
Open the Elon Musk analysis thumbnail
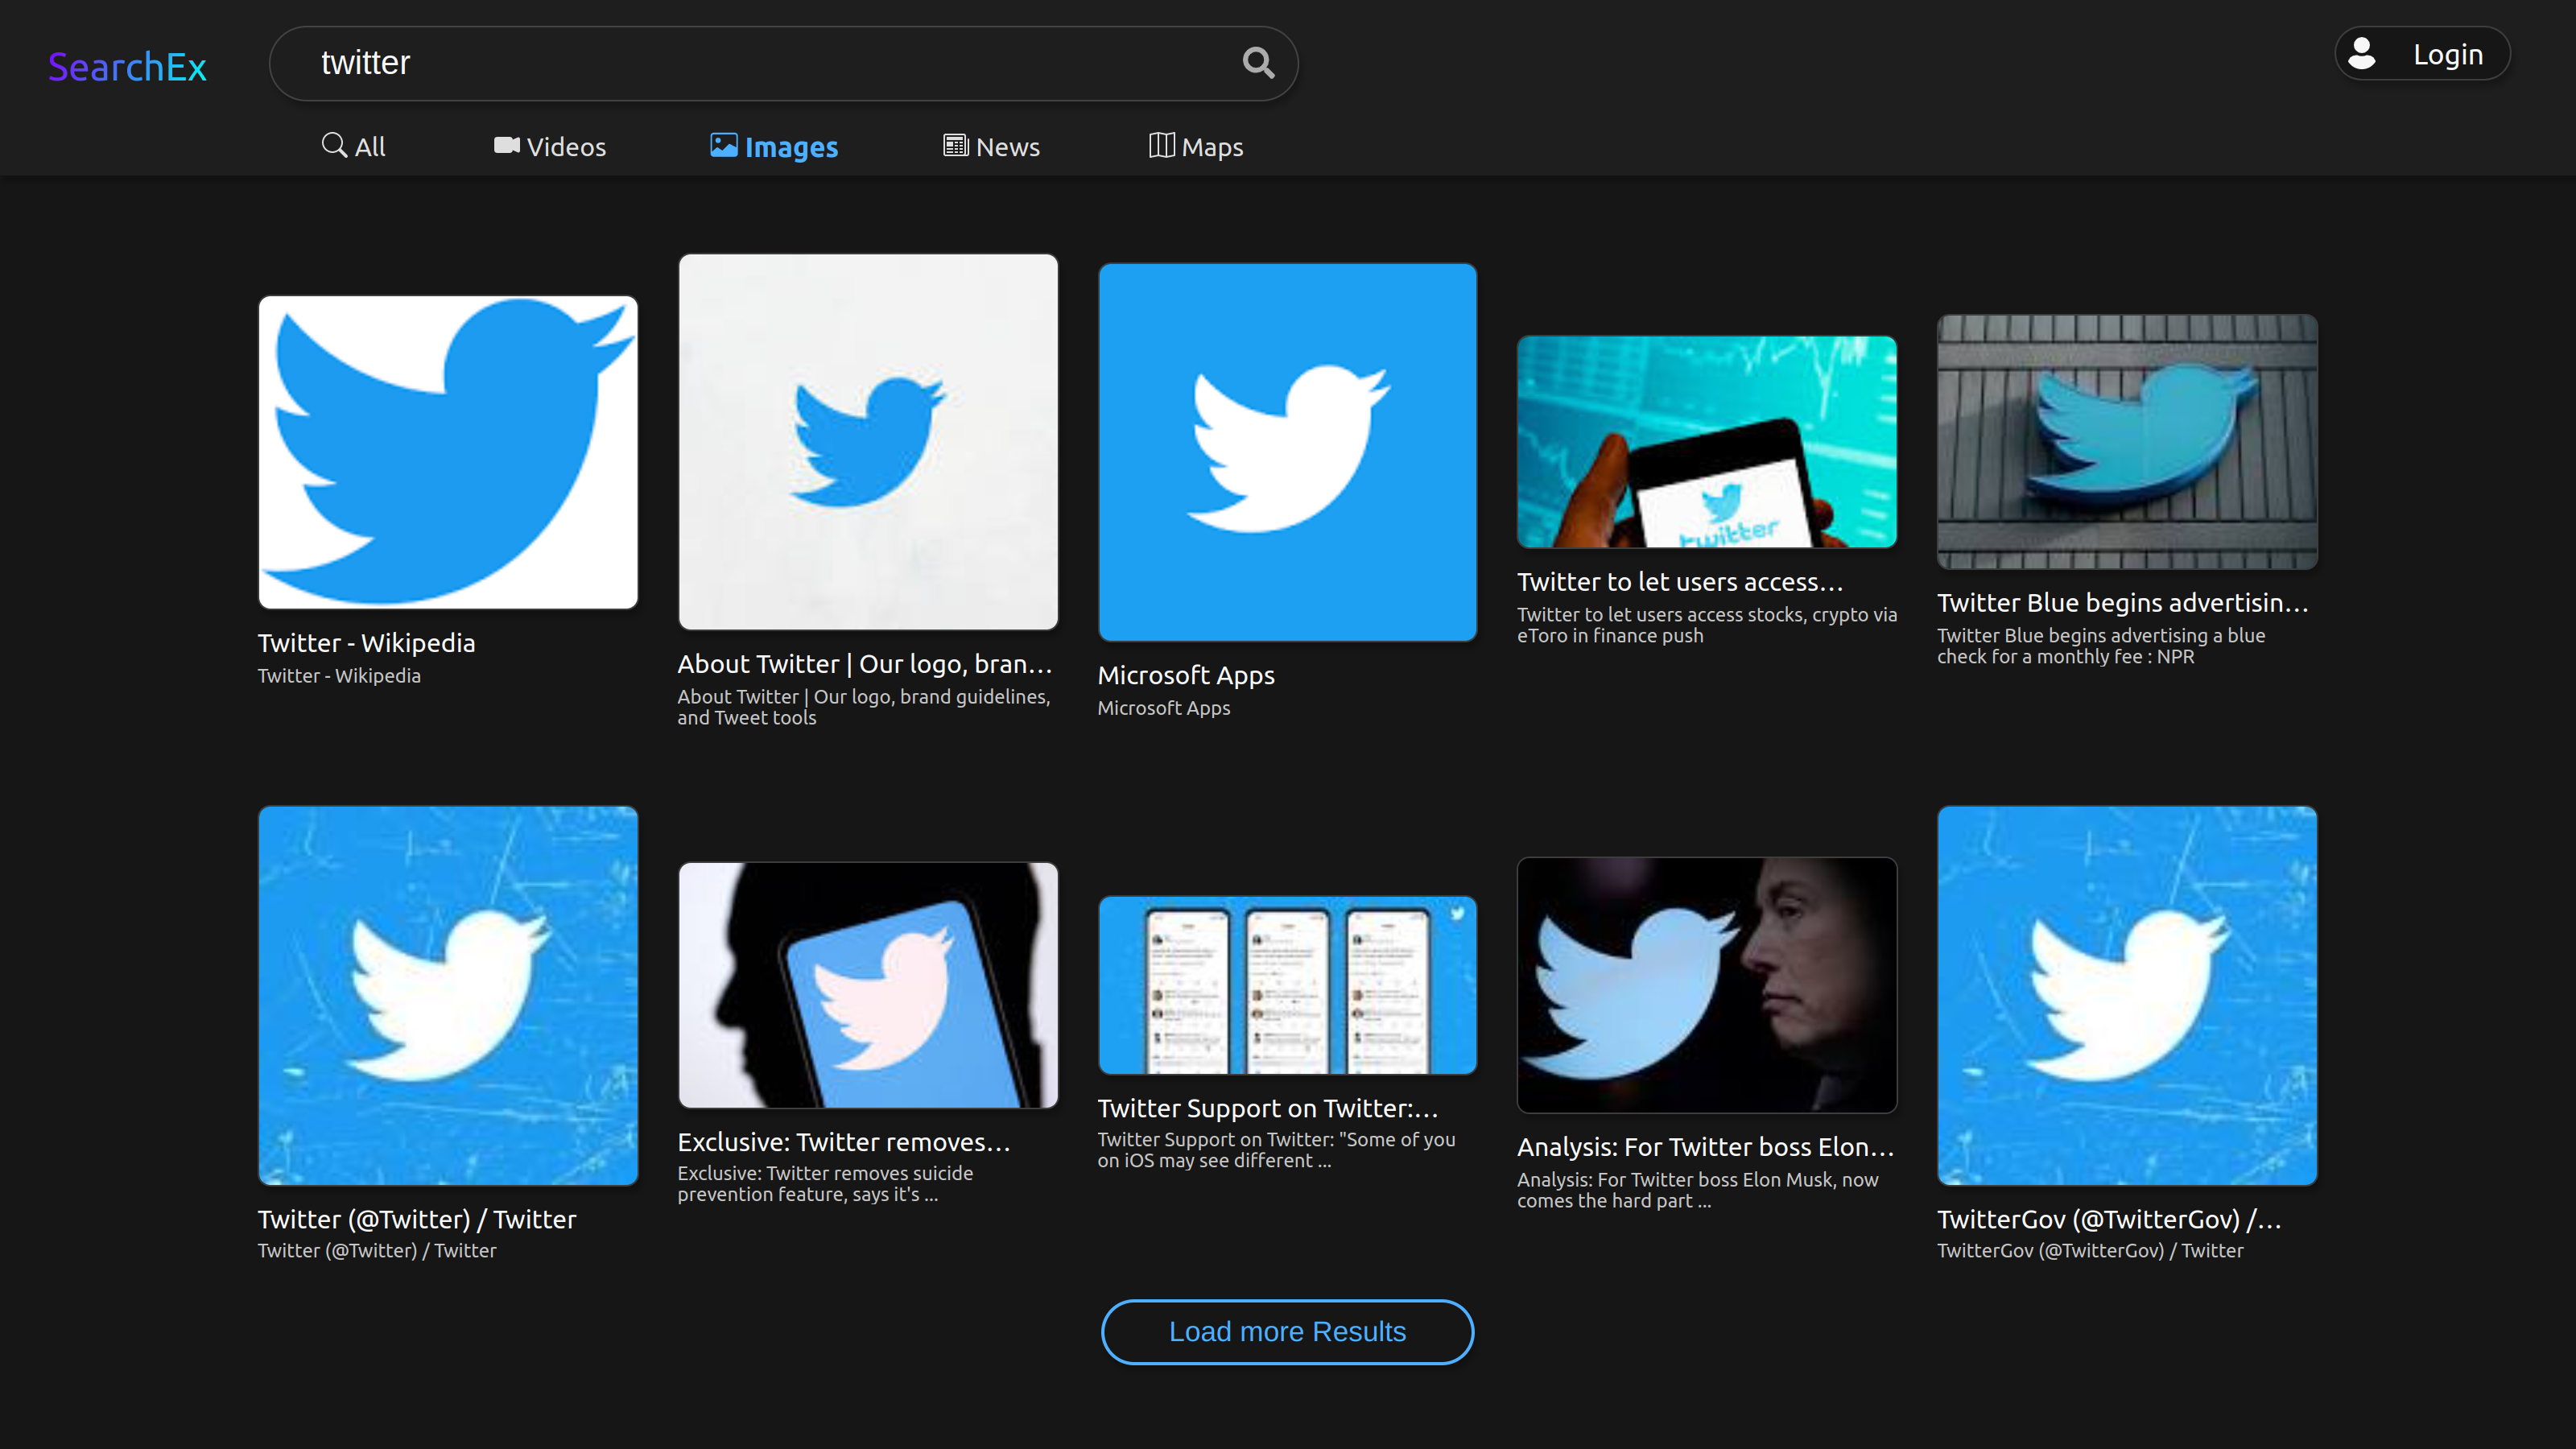(x=1706, y=985)
